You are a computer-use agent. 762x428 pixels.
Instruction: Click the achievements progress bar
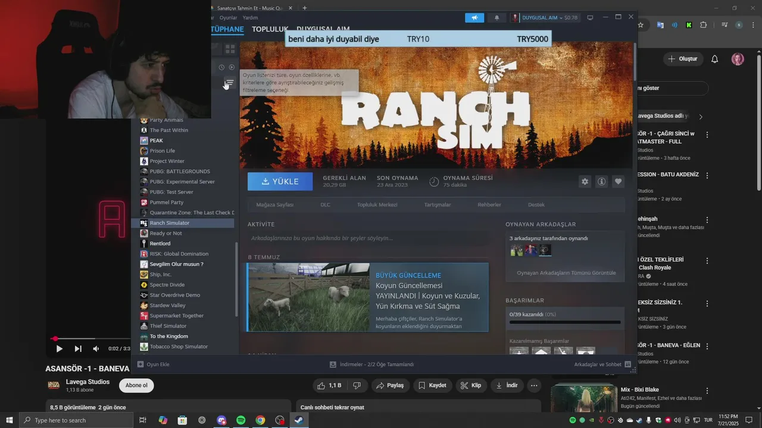564,322
